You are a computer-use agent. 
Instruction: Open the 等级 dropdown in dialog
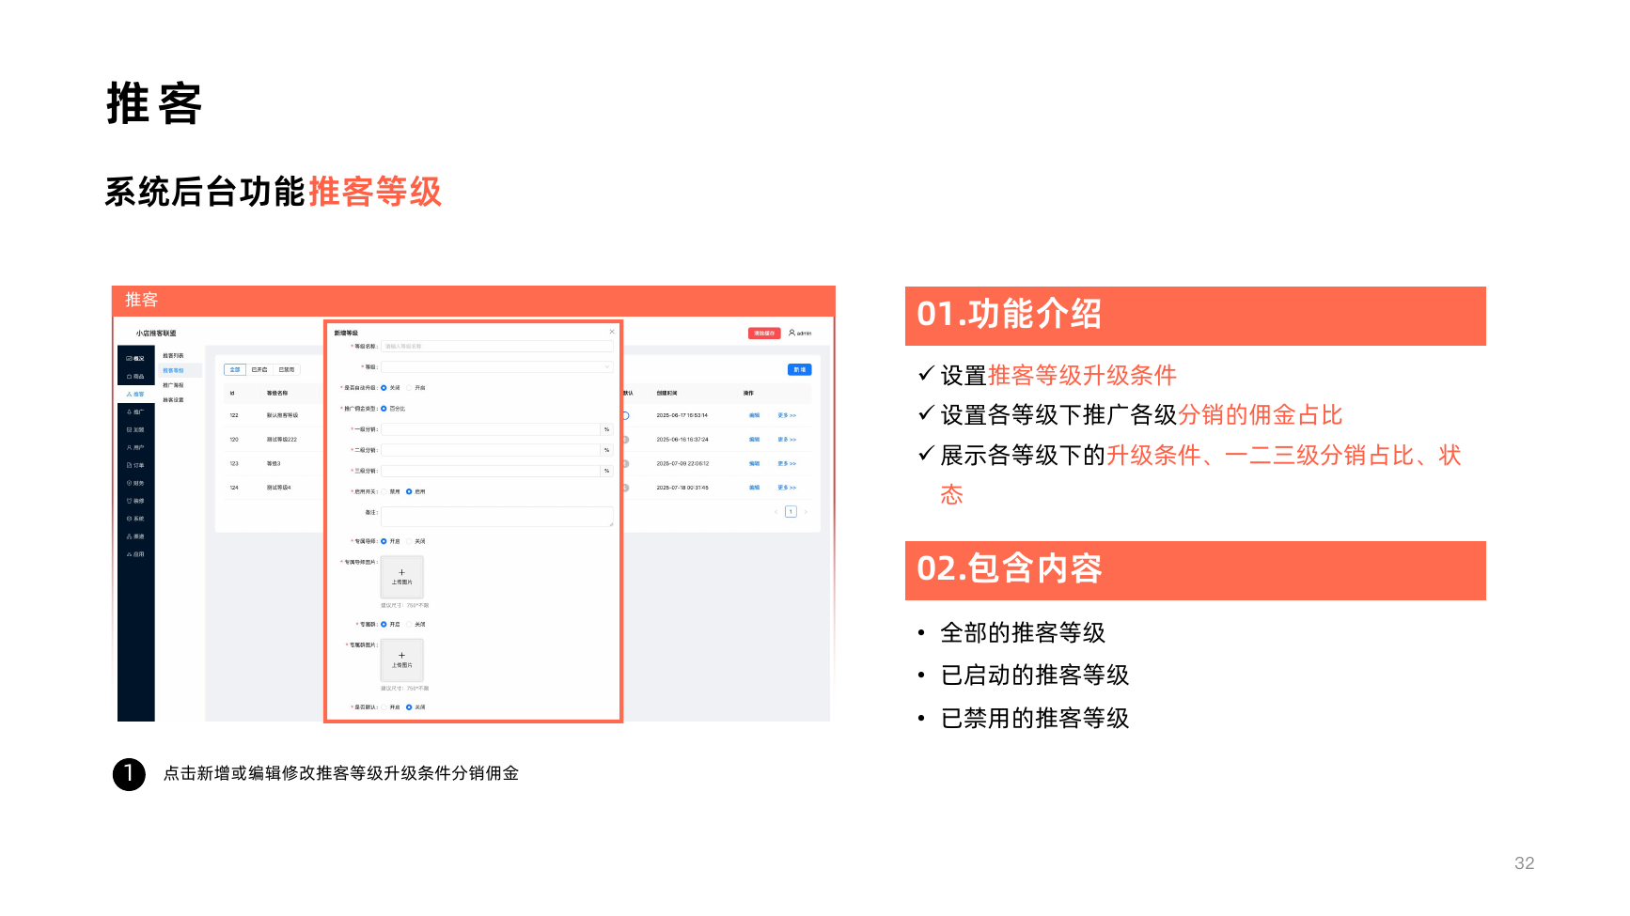[x=497, y=367]
